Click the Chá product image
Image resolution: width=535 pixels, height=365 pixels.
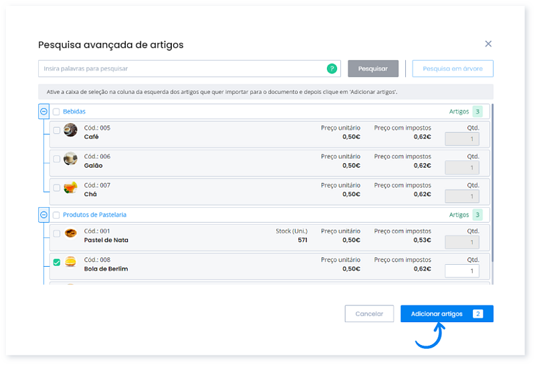70,188
